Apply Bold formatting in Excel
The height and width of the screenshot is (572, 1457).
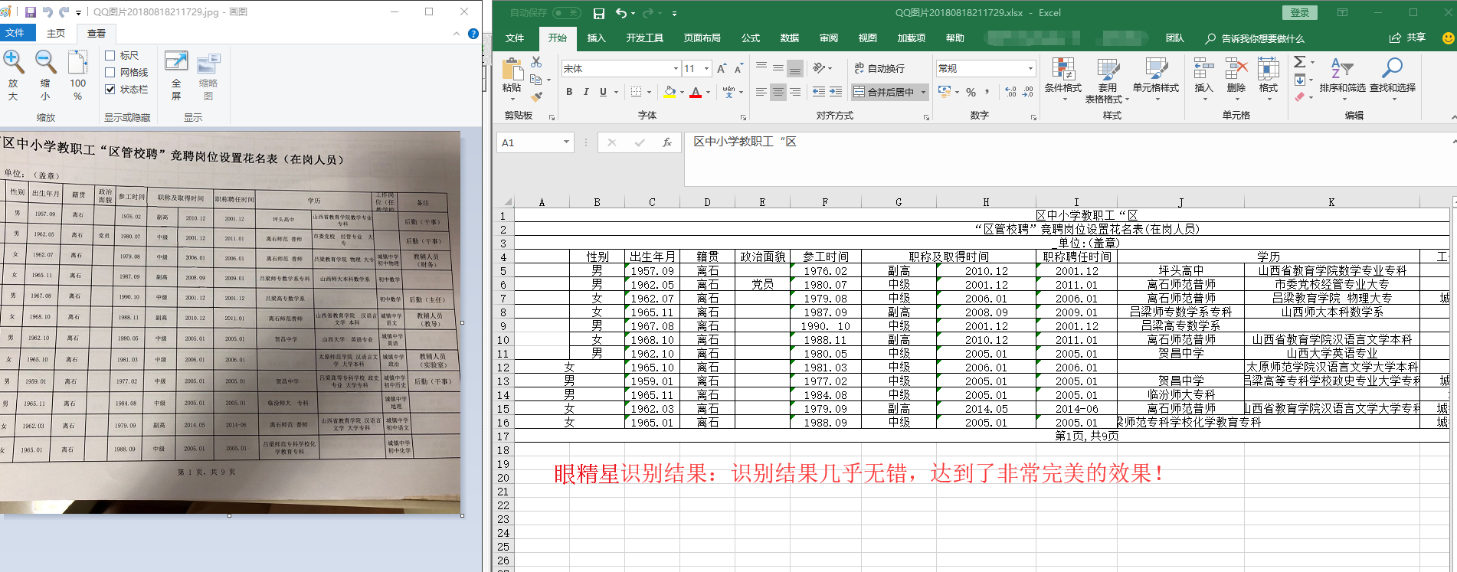click(x=569, y=92)
